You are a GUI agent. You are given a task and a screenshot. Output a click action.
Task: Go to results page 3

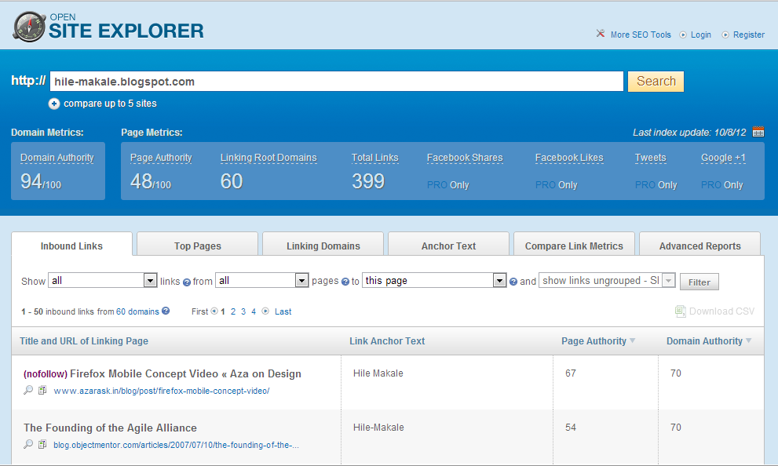click(243, 311)
